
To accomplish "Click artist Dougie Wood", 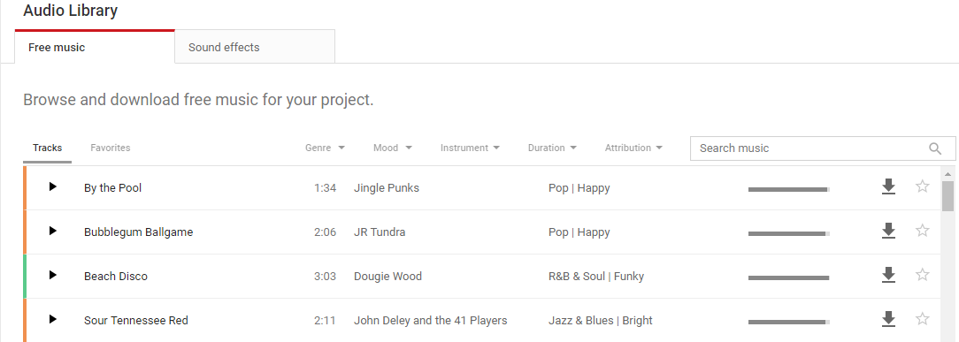I will (387, 276).
